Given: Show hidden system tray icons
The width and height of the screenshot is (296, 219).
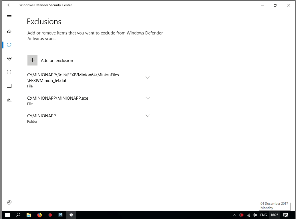Looking at the screenshot, I should 235,215.
